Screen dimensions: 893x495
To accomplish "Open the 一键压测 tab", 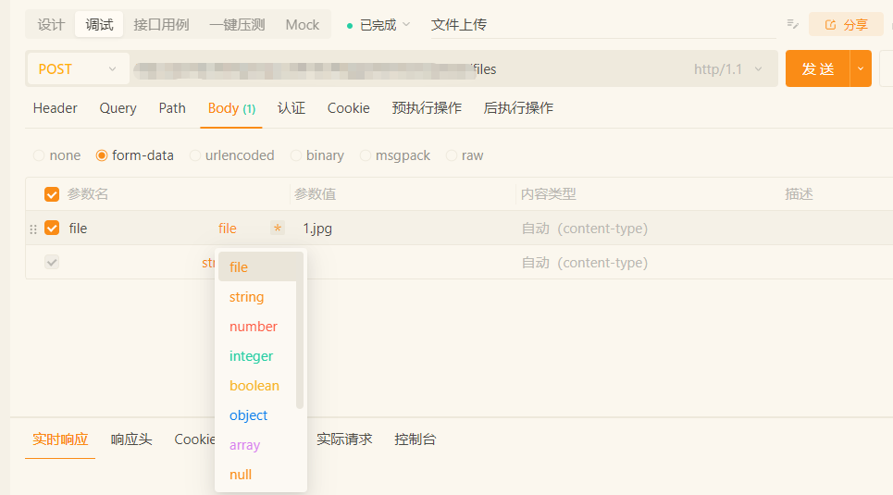I will [x=237, y=25].
